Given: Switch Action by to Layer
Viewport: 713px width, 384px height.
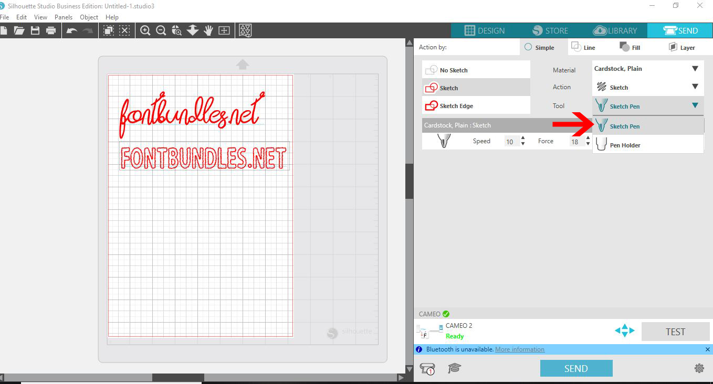Looking at the screenshot, I should (682, 47).
